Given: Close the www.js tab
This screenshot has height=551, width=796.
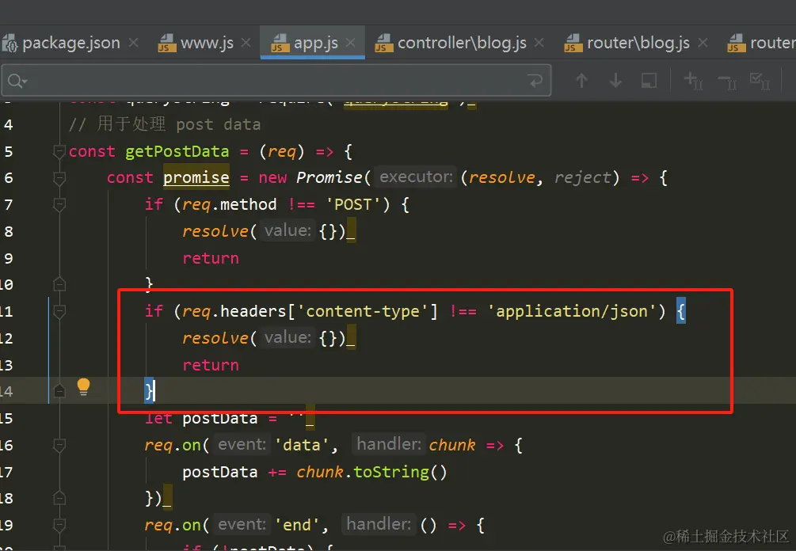Looking at the screenshot, I should click(x=246, y=43).
